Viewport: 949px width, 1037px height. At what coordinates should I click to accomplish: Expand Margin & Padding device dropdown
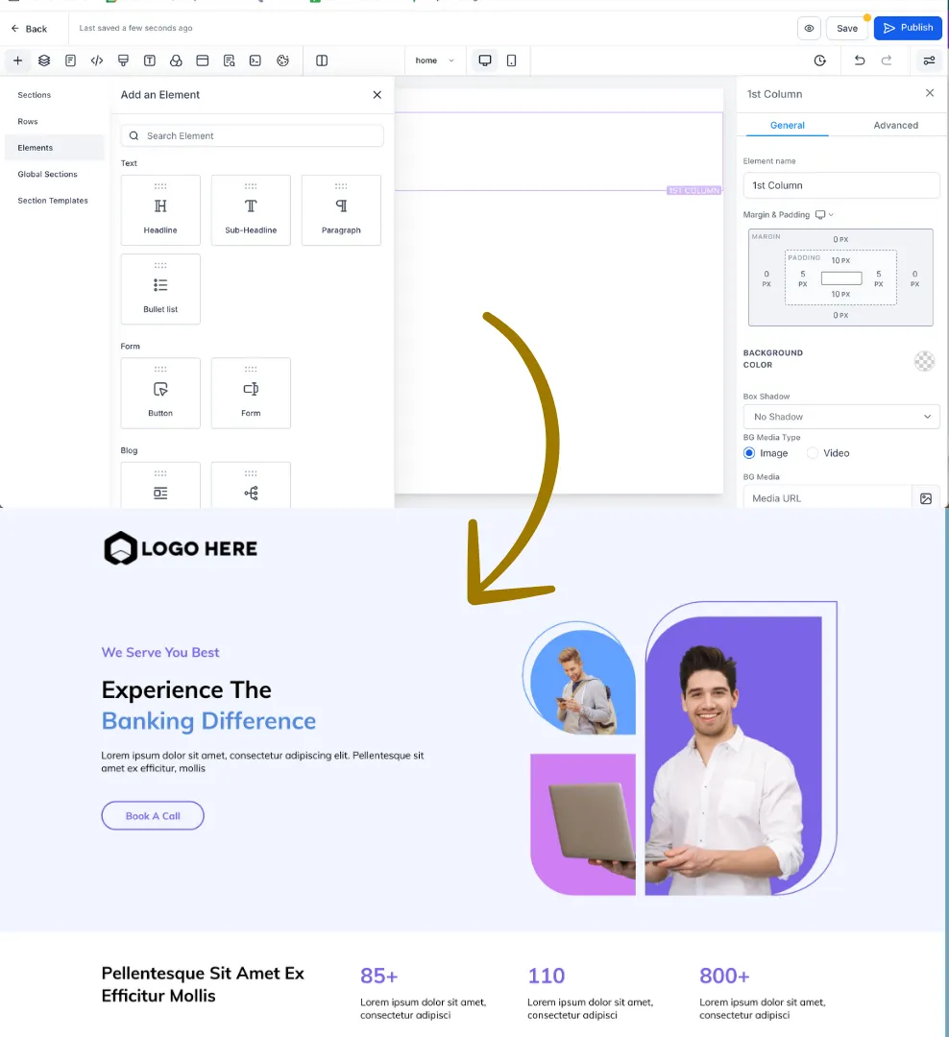coord(824,215)
